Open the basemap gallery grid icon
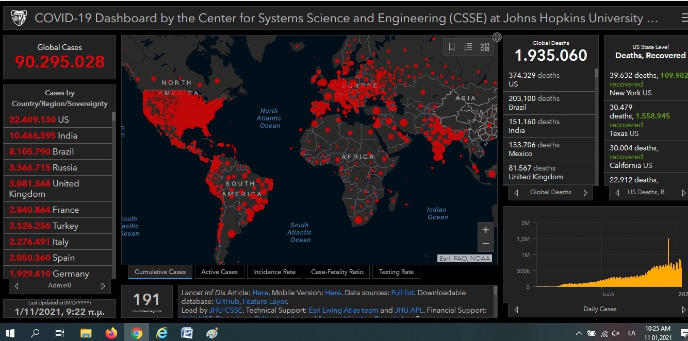The height and width of the screenshot is (341, 688). [x=485, y=47]
